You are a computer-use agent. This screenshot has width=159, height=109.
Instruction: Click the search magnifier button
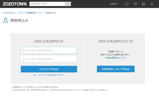[x=68, y=4]
